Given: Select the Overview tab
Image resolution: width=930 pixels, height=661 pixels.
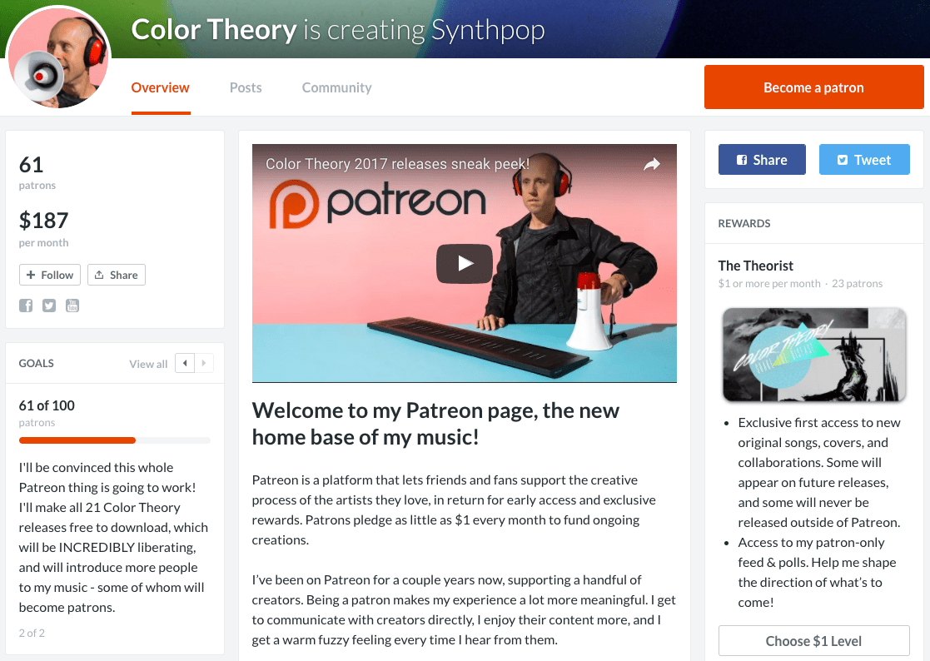Looking at the screenshot, I should pyautogui.click(x=160, y=87).
